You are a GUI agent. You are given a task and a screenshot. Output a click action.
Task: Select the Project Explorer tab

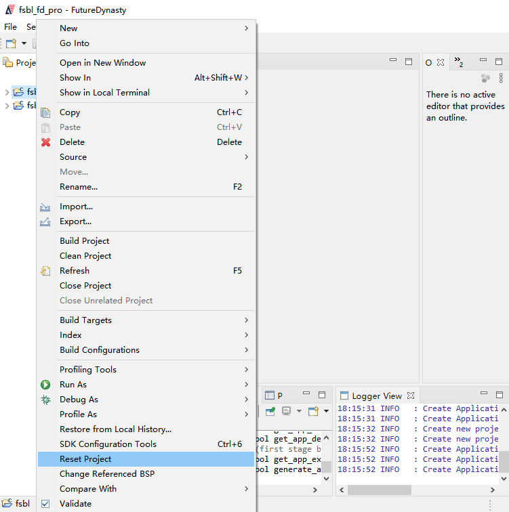click(20, 62)
